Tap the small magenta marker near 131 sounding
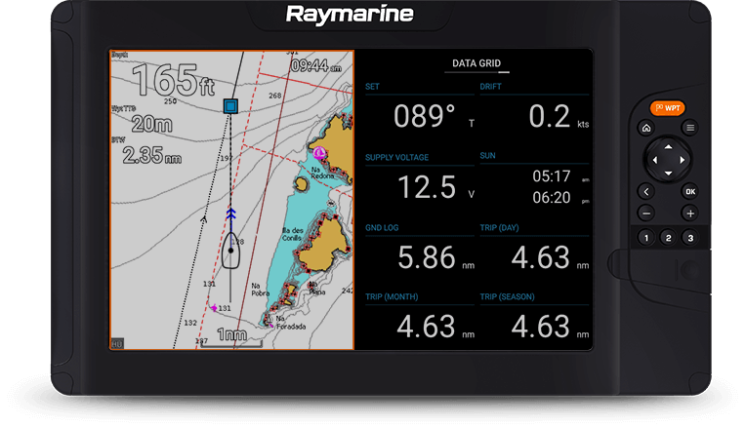The image size is (746, 427). point(214,308)
